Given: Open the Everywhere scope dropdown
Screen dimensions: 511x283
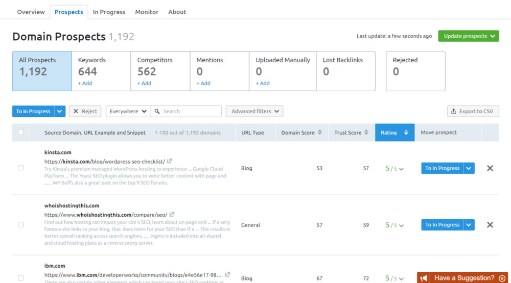Looking at the screenshot, I should (128, 111).
